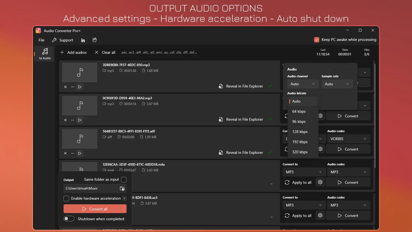This screenshot has height=232, width=412.
Task: Select Auto audio bitrate option
Action: (303, 101)
